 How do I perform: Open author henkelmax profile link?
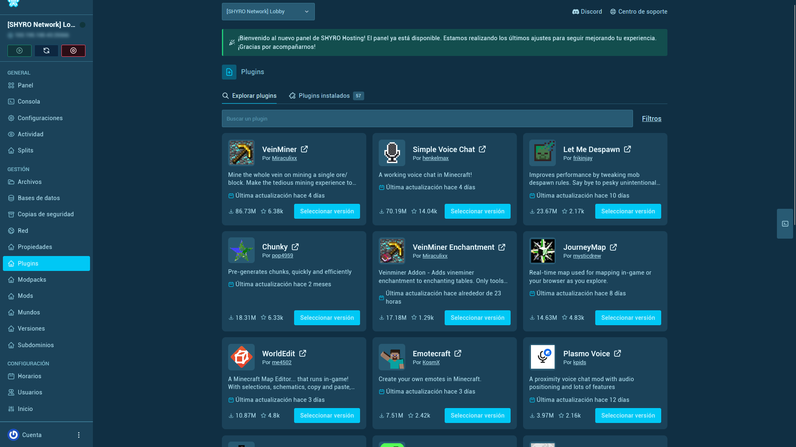coord(436,158)
